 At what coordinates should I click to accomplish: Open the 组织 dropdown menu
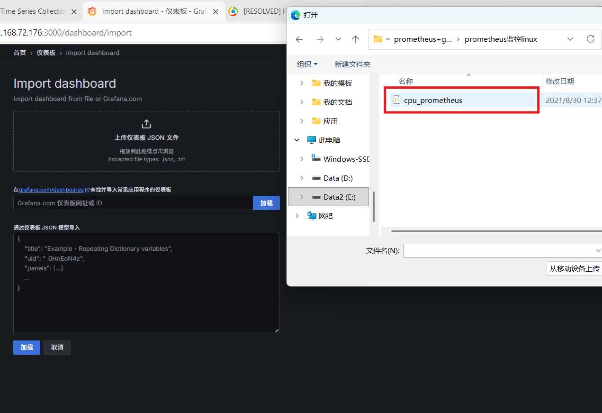pos(307,64)
